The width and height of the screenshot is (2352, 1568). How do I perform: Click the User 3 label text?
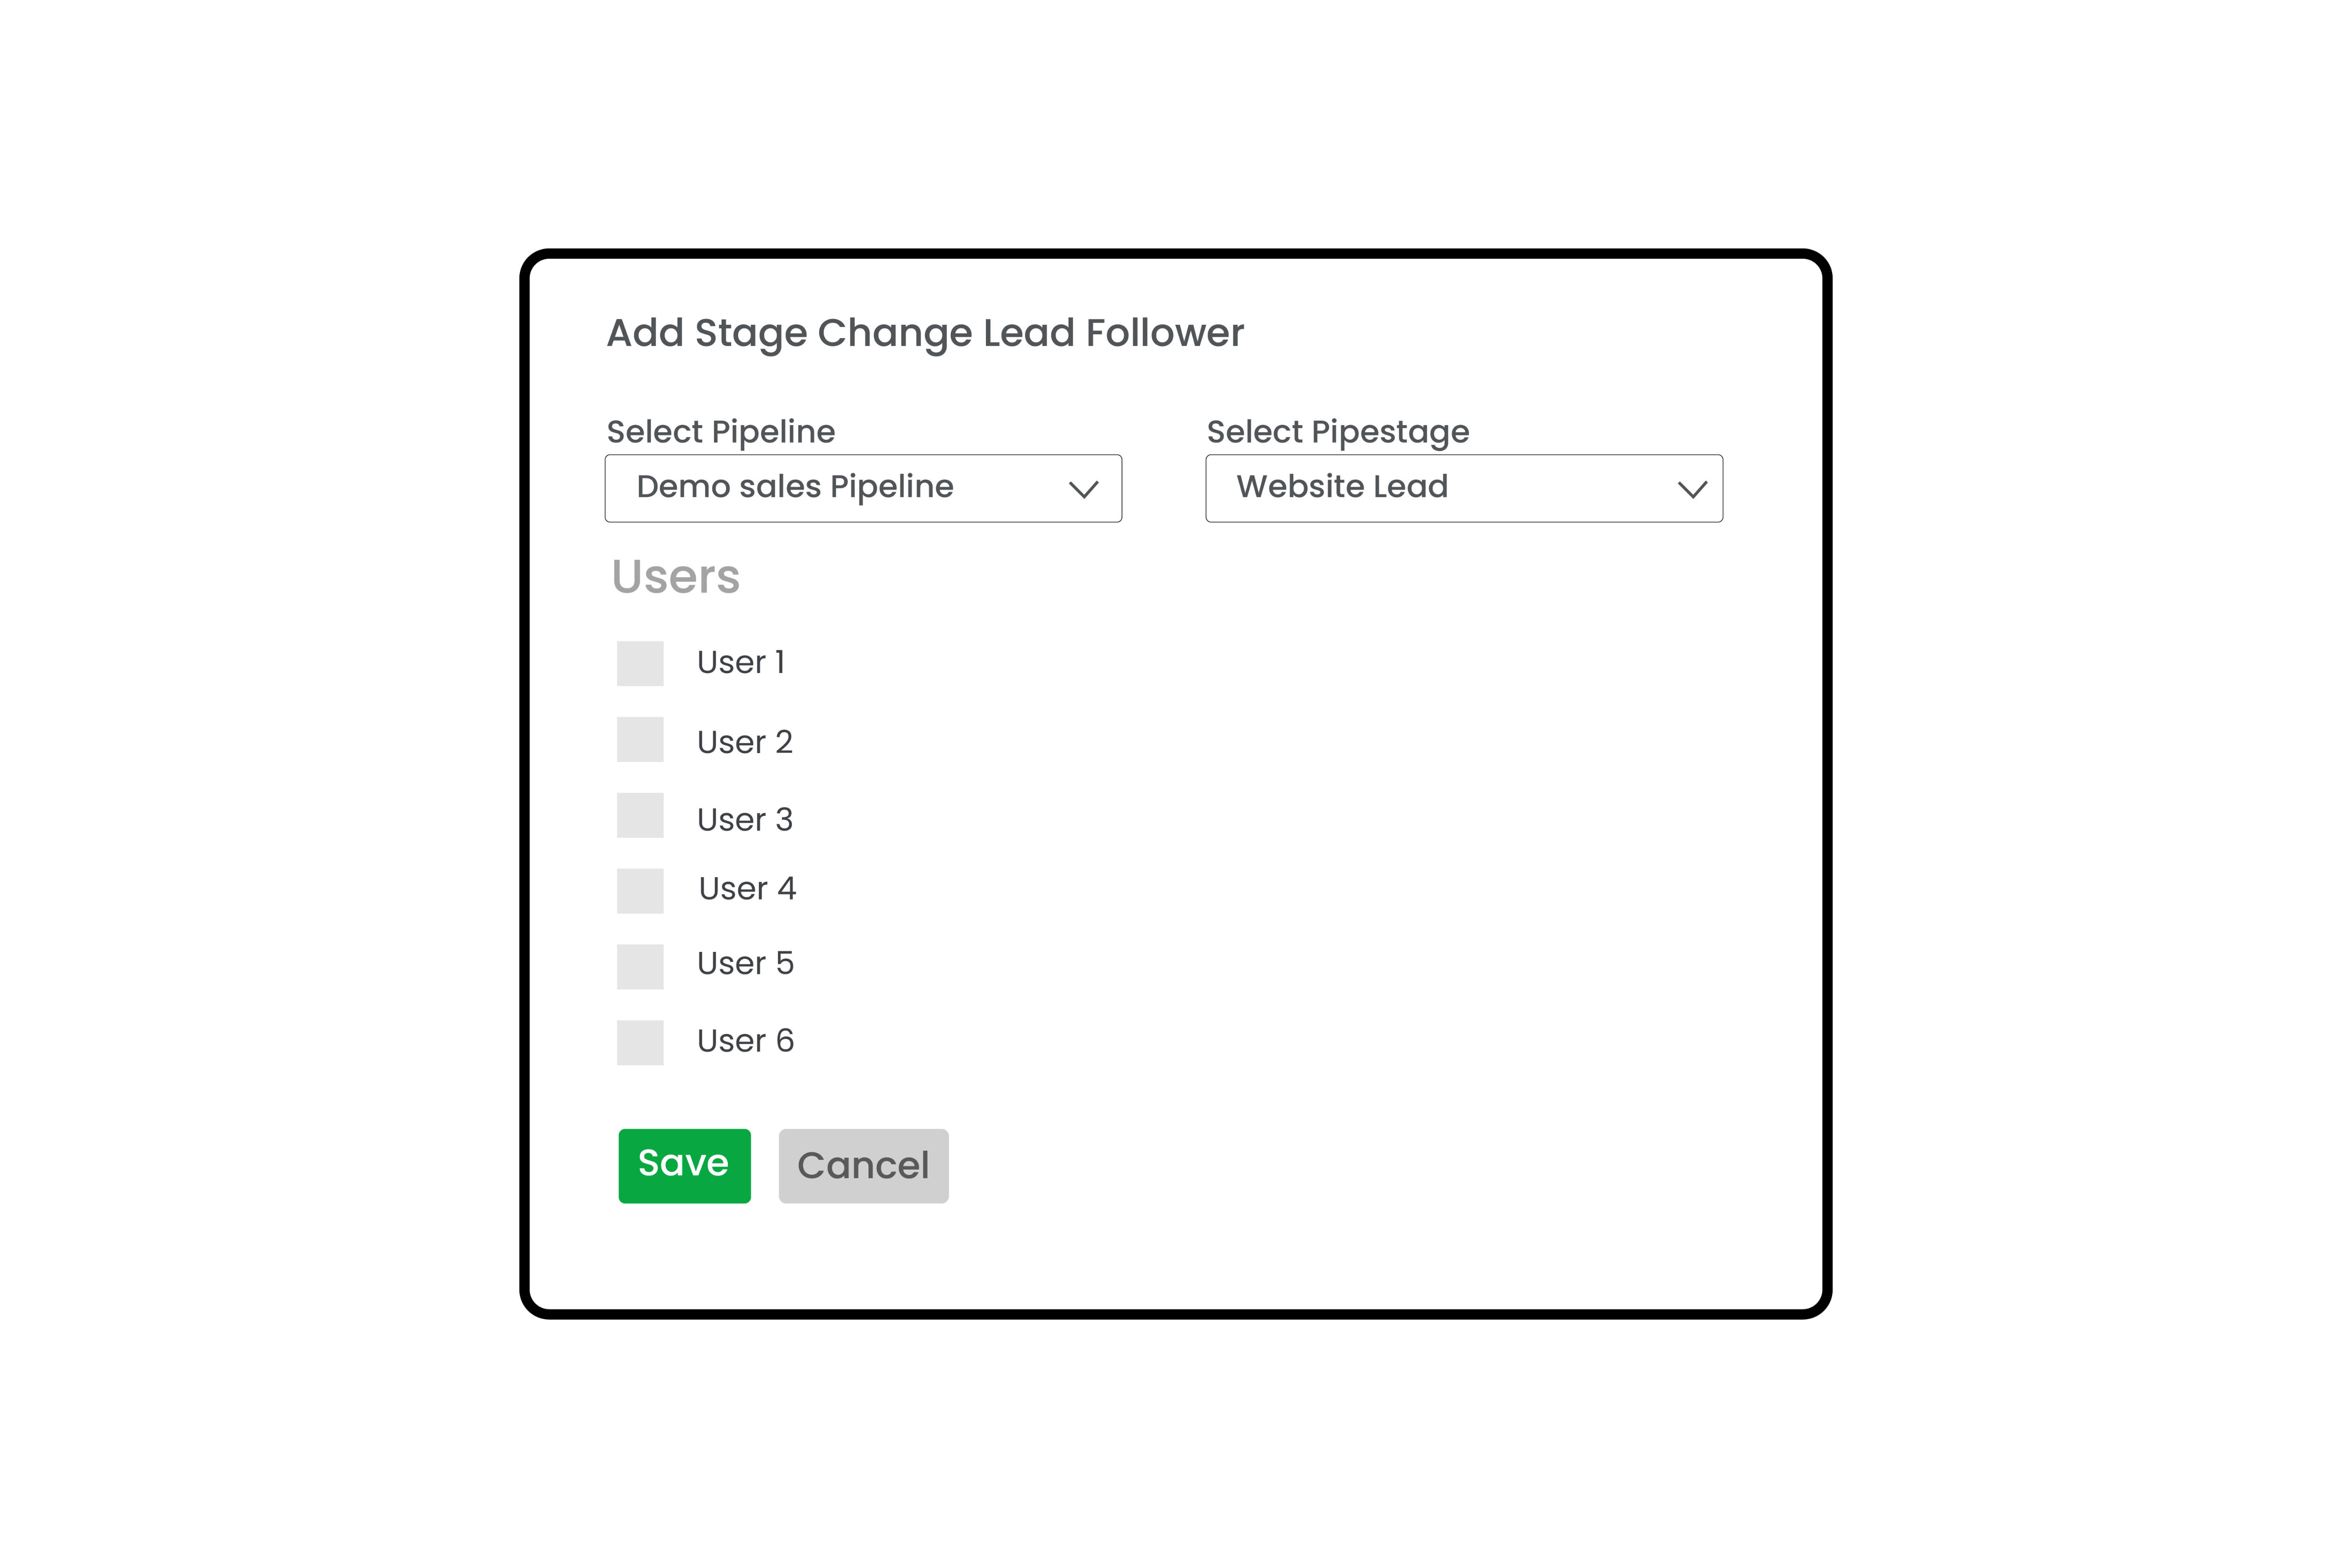745,820
